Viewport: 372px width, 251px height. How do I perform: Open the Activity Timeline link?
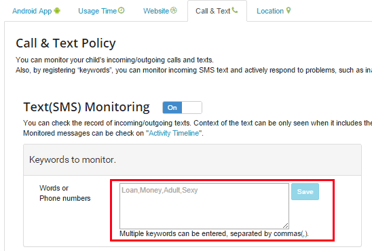[174, 133]
